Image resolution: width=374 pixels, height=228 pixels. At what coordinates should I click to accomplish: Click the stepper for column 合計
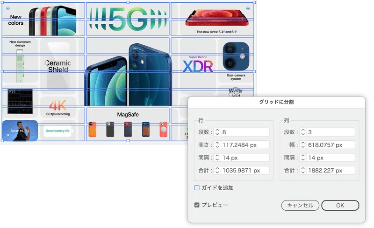coord(303,170)
